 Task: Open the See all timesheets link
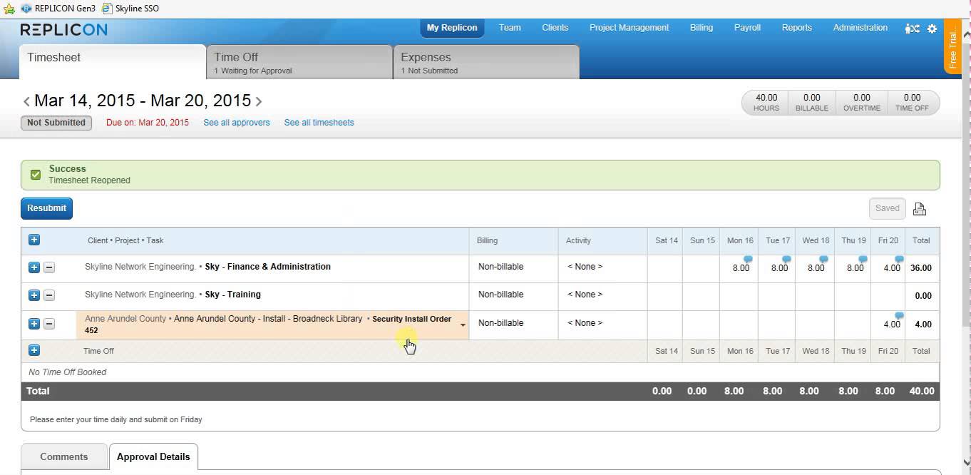pos(319,123)
